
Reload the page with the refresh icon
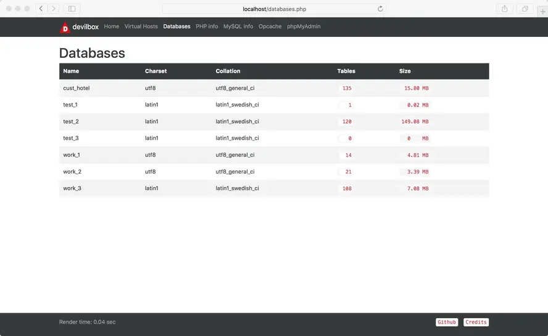pos(380,9)
